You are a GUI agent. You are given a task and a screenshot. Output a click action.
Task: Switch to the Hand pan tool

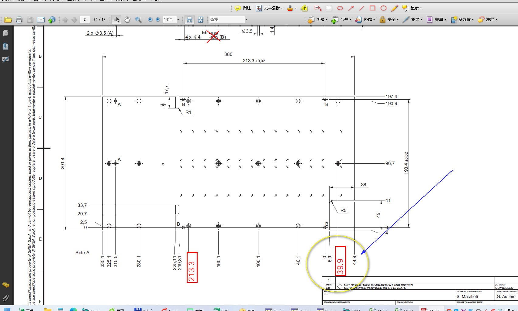127,20
